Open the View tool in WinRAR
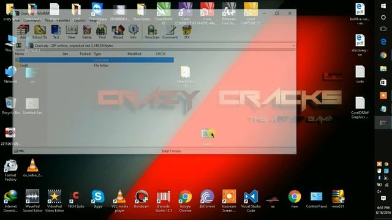Screen dimensions: 392x220 [72, 32]
